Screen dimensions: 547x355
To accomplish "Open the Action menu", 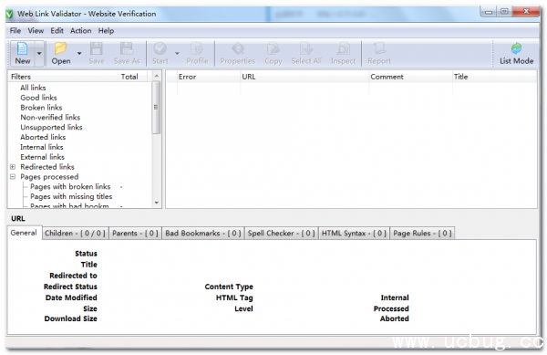I will [80, 31].
